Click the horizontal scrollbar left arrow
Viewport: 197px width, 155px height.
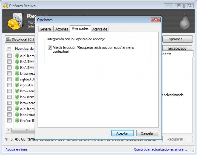click(8, 130)
